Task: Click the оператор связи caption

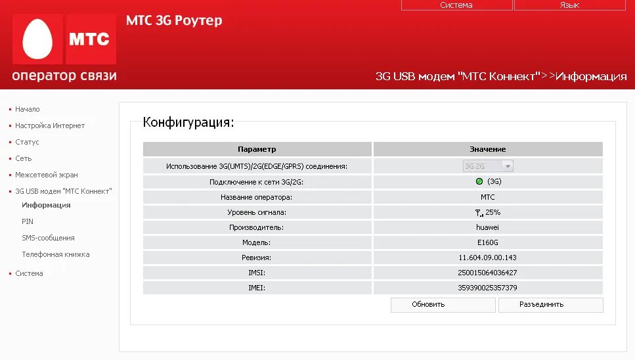Action: 64,76
